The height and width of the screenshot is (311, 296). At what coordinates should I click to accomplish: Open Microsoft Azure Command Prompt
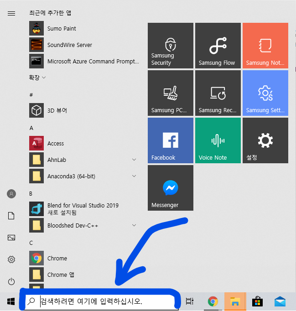pos(83,61)
